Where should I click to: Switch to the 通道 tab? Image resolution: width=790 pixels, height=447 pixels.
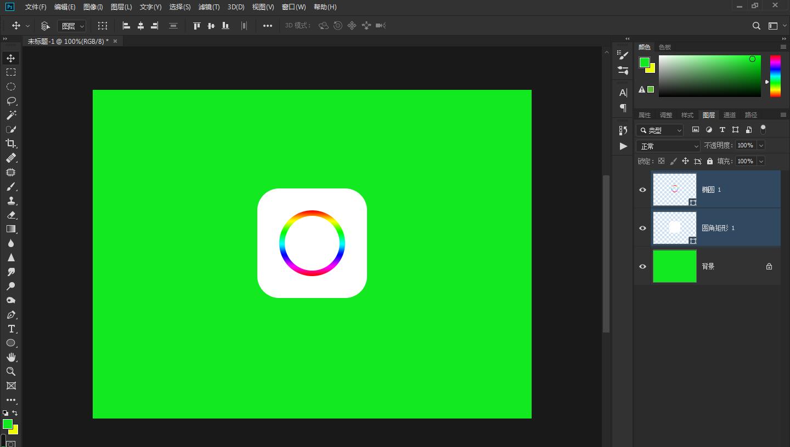tap(729, 115)
